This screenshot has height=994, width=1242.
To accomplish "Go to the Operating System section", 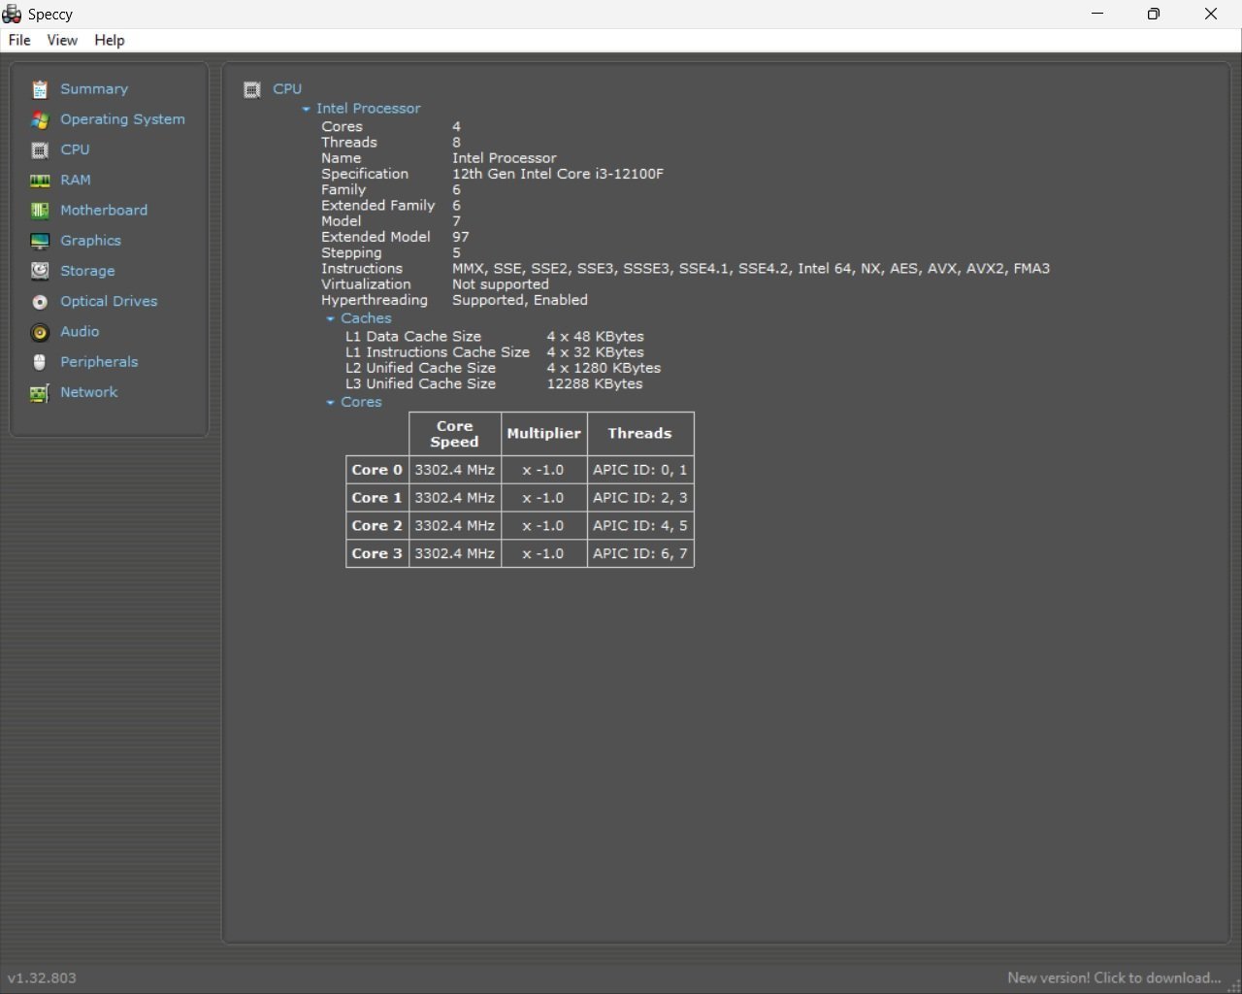I will click(x=122, y=118).
